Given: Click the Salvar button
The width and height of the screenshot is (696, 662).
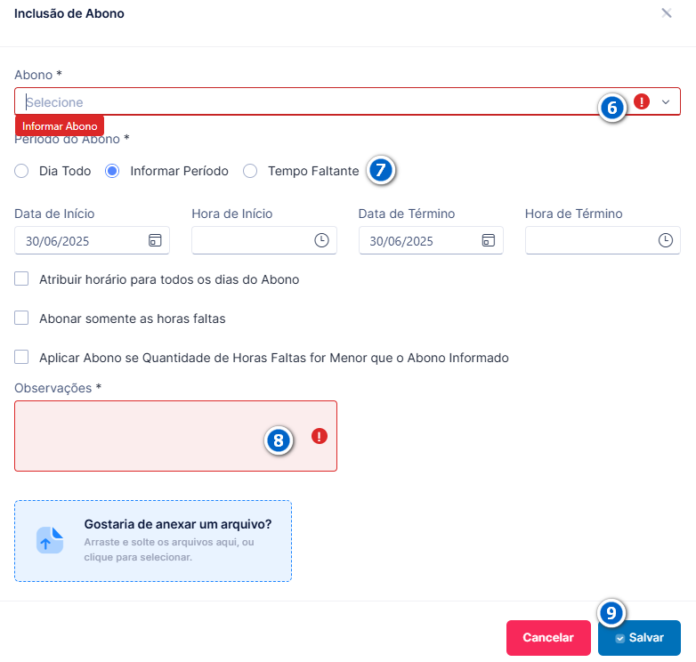Looking at the screenshot, I should (x=639, y=638).
